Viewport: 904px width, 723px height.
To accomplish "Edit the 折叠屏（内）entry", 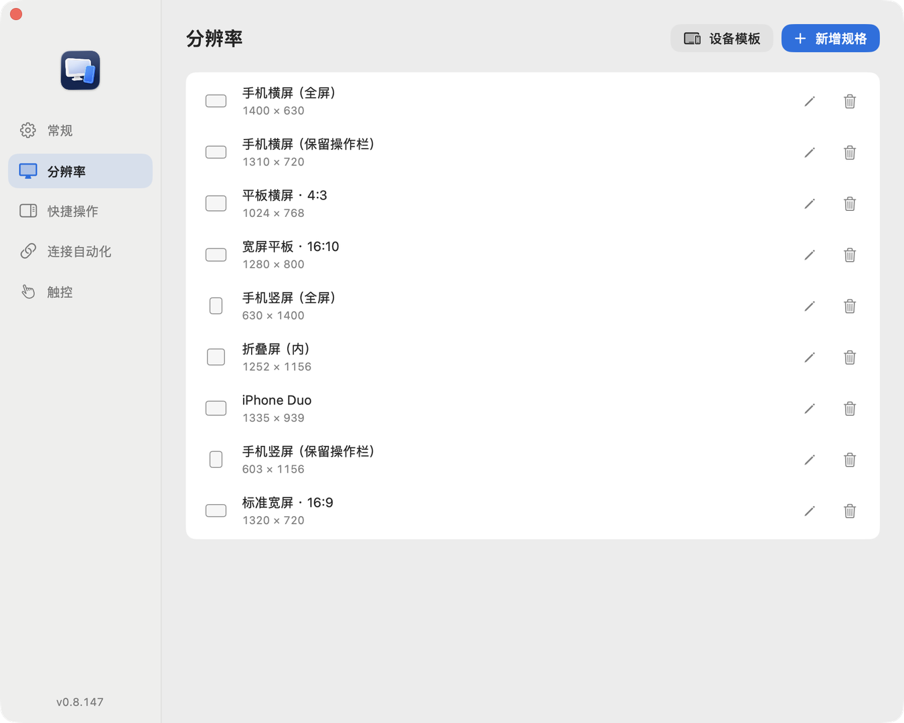I will click(810, 357).
